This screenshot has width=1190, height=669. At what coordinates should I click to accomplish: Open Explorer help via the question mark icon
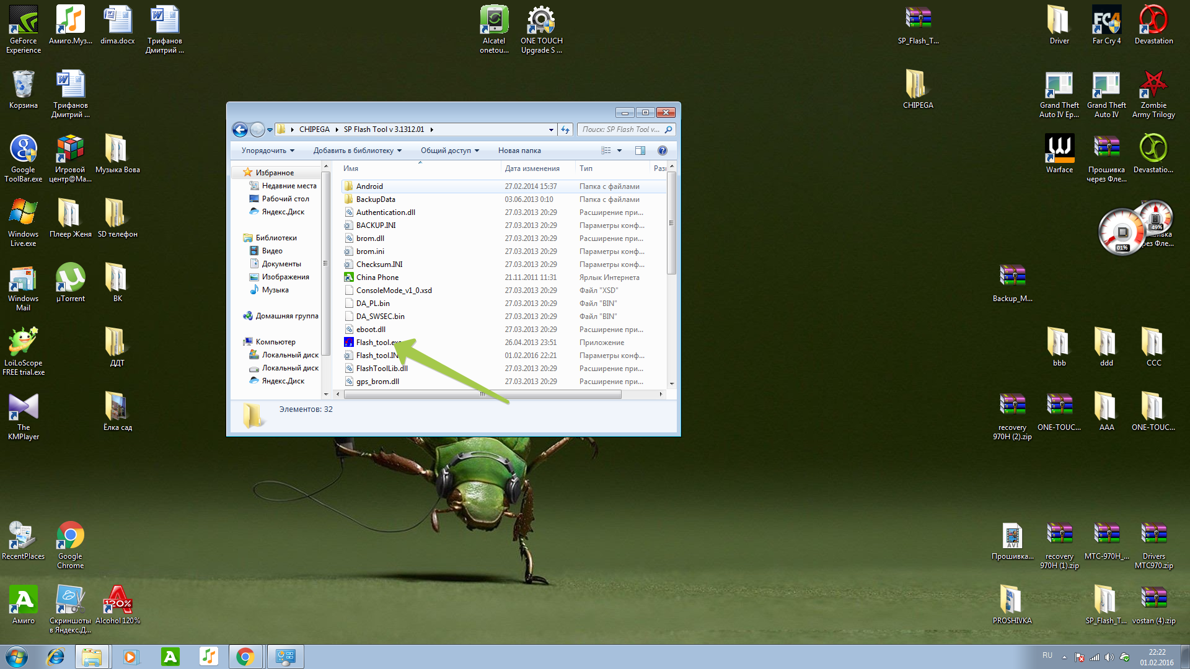click(x=662, y=151)
